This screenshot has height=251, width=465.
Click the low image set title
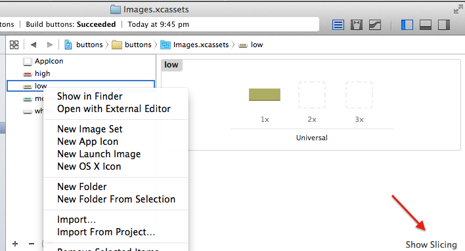[x=171, y=65]
